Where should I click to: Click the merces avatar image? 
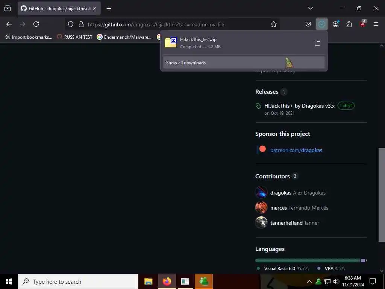click(261, 207)
